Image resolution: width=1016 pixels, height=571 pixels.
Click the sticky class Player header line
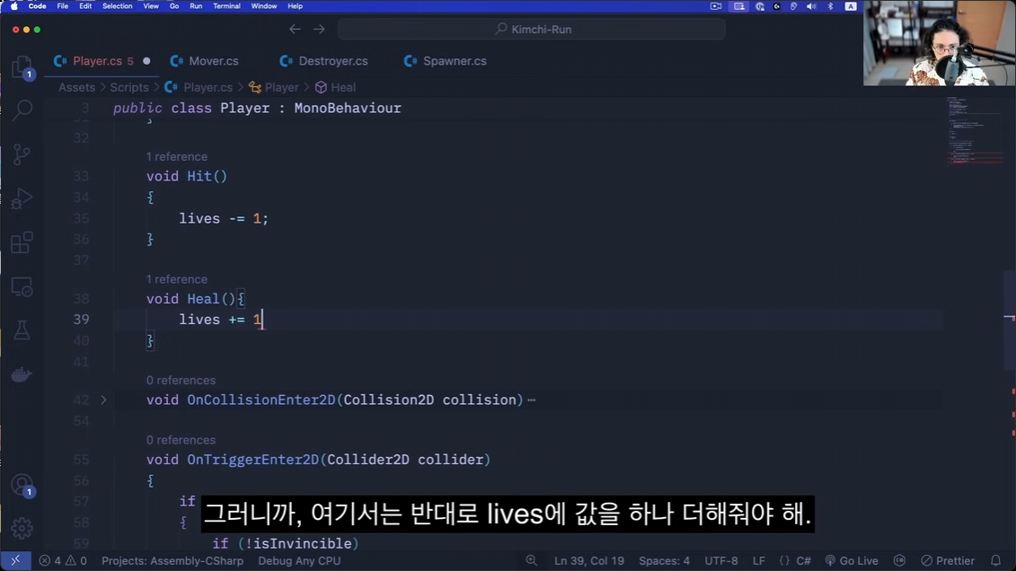pyautogui.click(x=257, y=108)
